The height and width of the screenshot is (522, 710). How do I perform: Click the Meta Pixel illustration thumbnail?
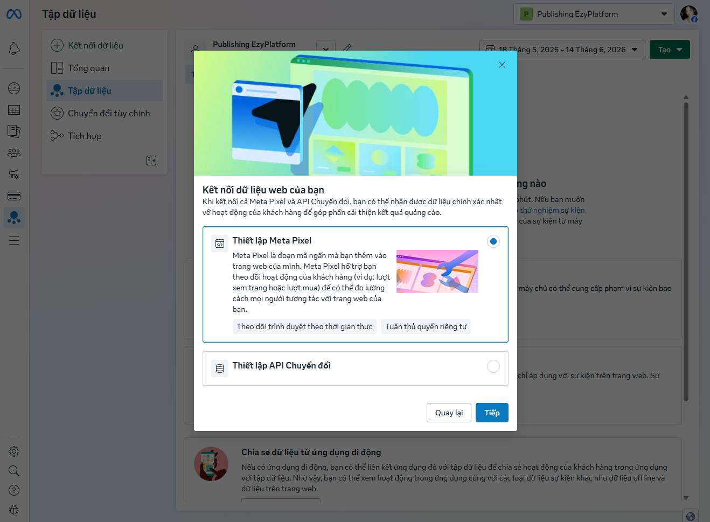tap(437, 272)
